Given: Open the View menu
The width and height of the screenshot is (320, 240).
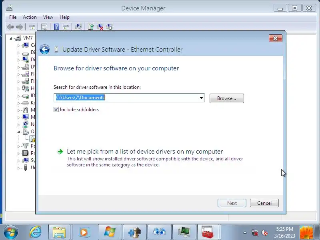Looking at the screenshot, I should click(x=48, y=17).
